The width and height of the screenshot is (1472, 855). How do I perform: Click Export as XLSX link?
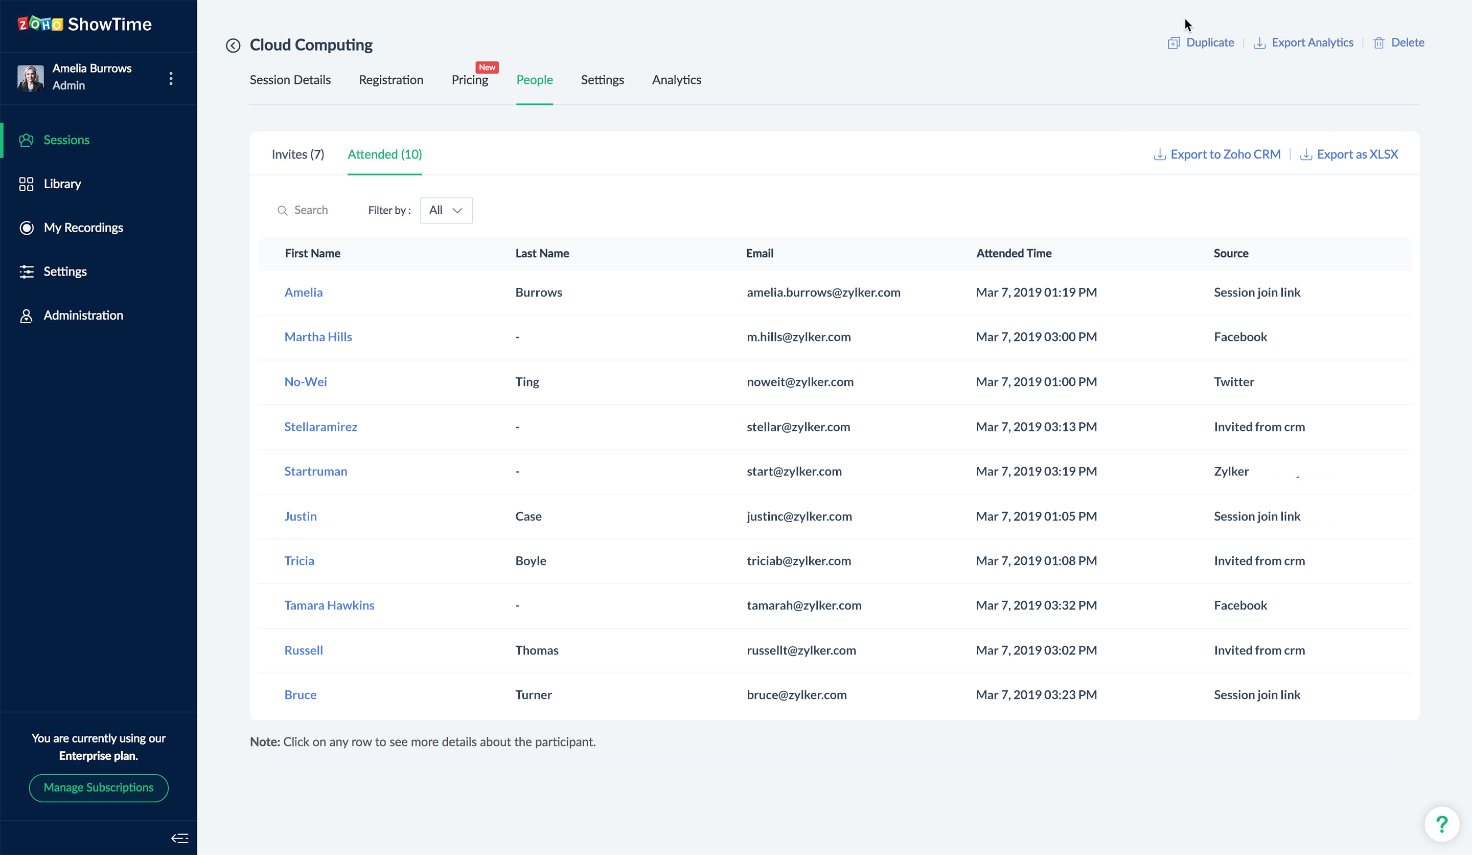[1349, 154]
